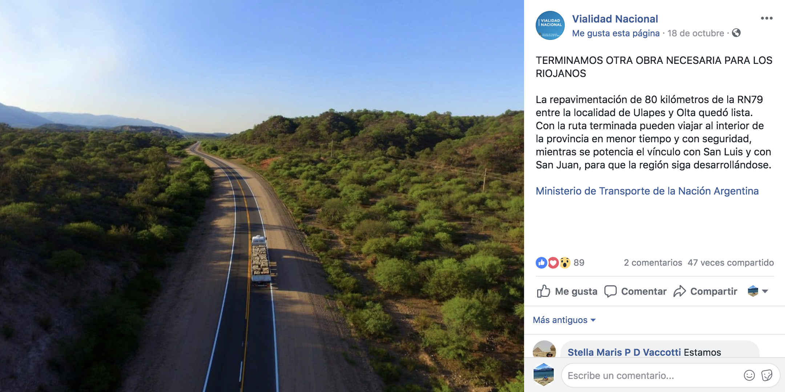This screenshot has height=392, width=785.
Task: Click the 2 comentarios count
Action: click(x=653, y=263)
